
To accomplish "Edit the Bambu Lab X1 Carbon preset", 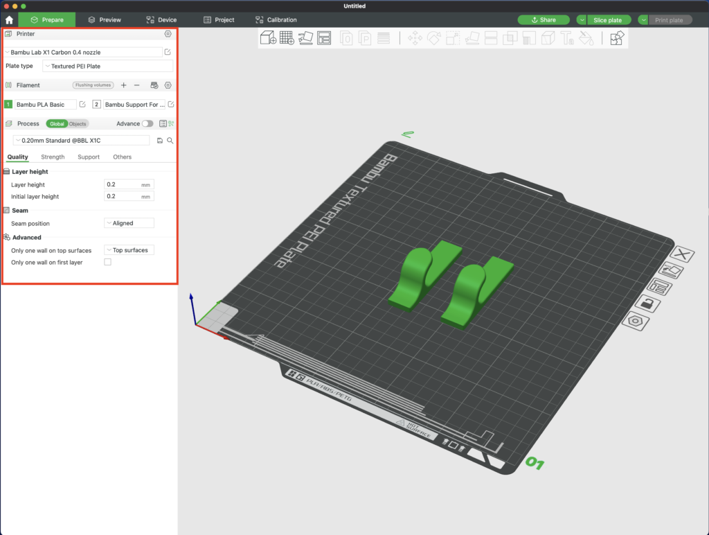I will [168, 52].
